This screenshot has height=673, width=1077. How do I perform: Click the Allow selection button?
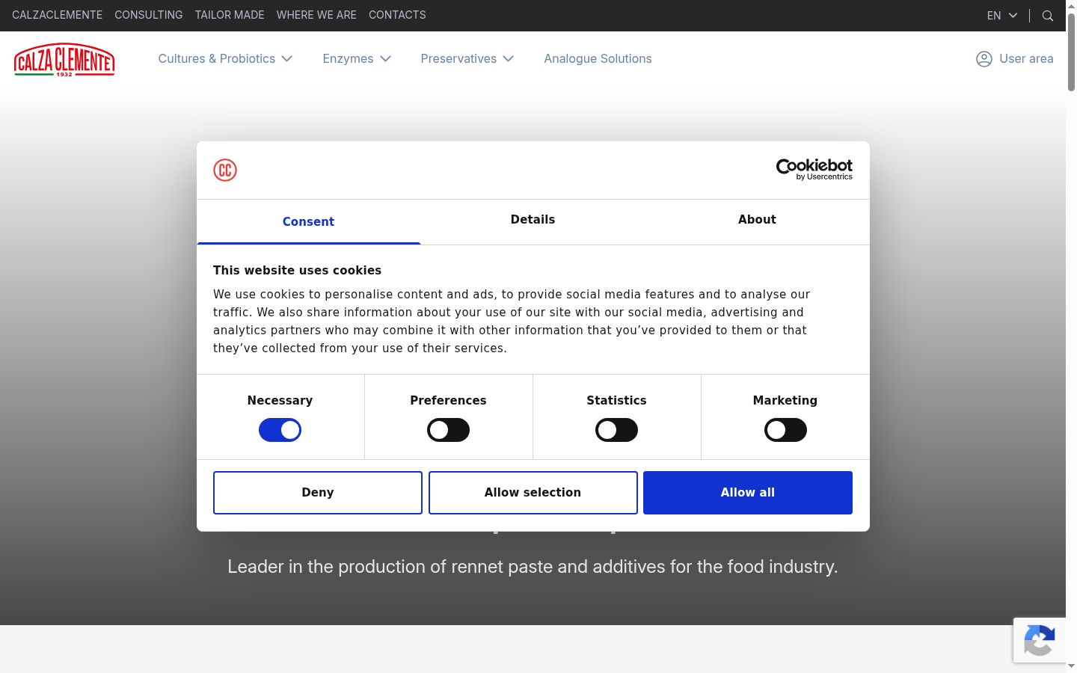(x=533, y=493)
